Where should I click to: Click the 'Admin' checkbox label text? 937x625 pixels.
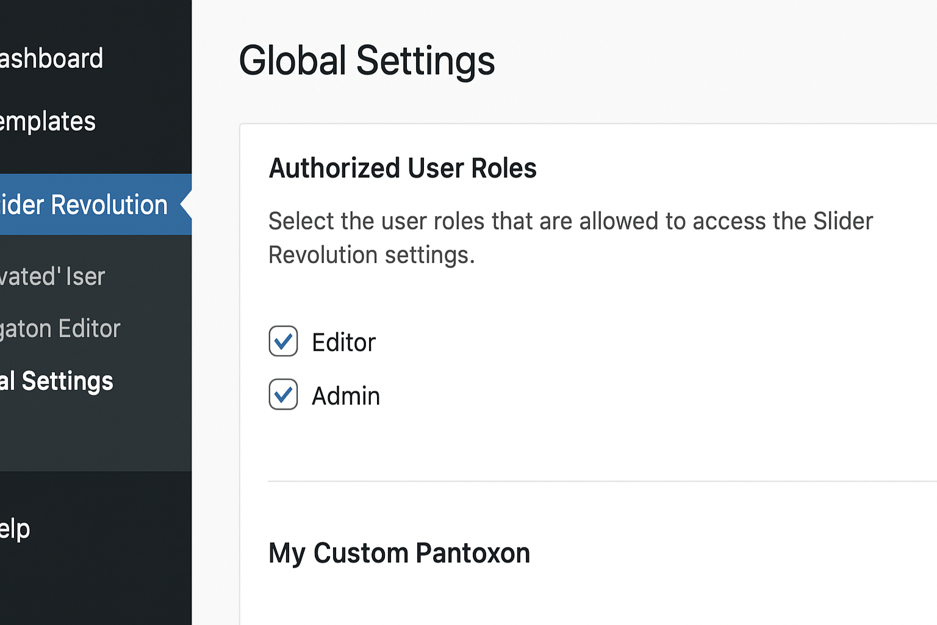click(x=346, y=396)
